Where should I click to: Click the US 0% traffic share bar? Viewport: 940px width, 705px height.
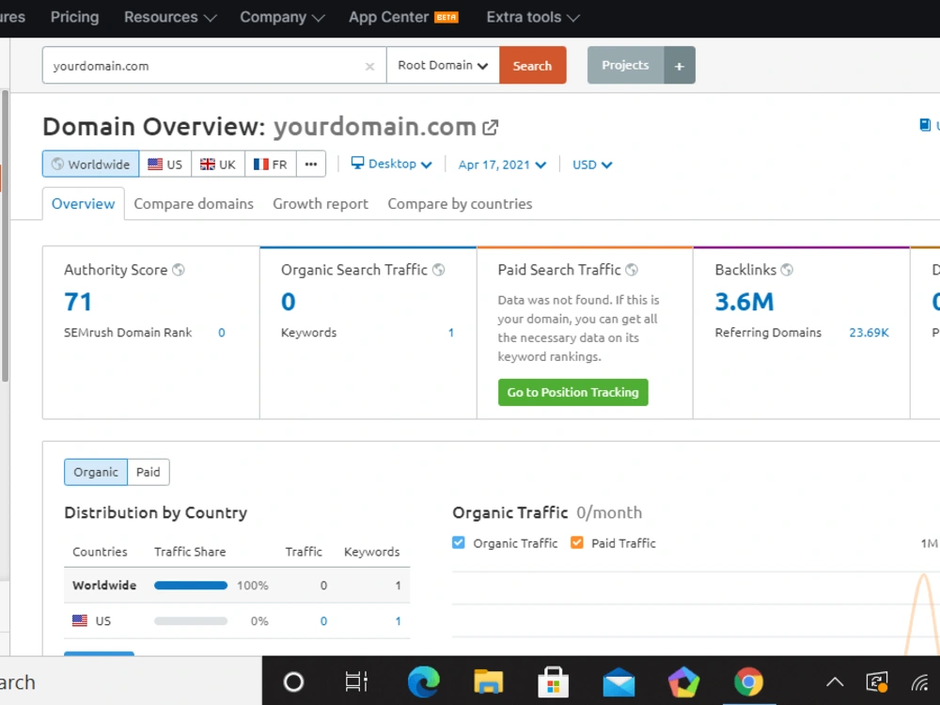tap(191, 621)
